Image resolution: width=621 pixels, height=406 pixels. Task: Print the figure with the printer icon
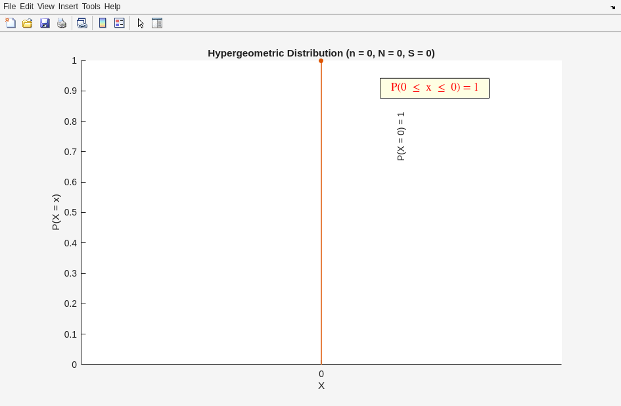62,23
